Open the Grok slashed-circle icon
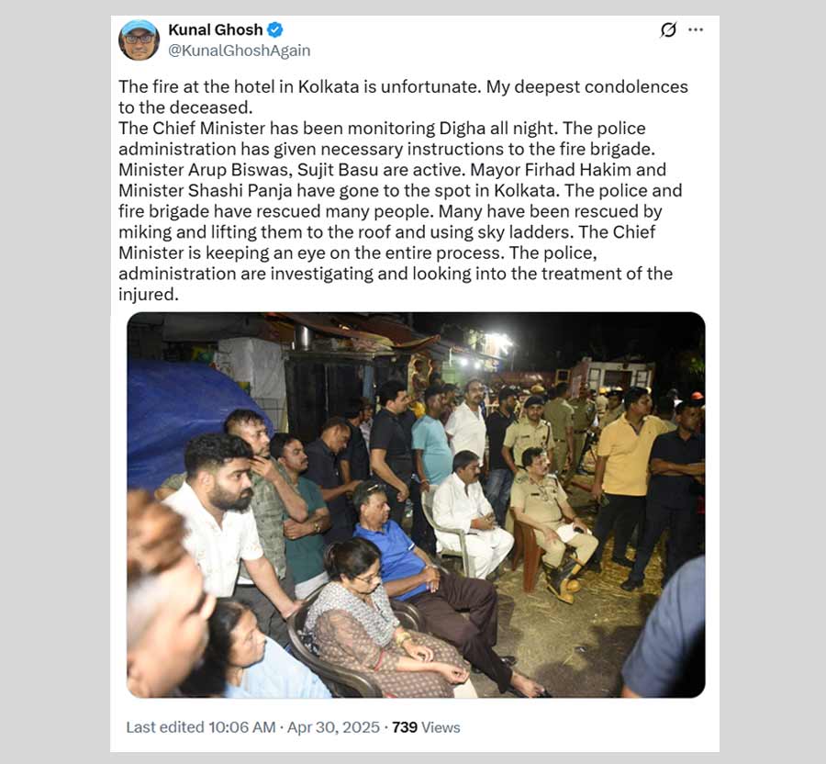This screenshot has height=764, width=826. pos(668,30)
